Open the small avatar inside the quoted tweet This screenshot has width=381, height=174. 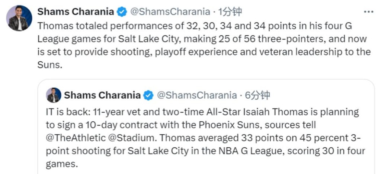pyautogui.click(x=54, y=95)
